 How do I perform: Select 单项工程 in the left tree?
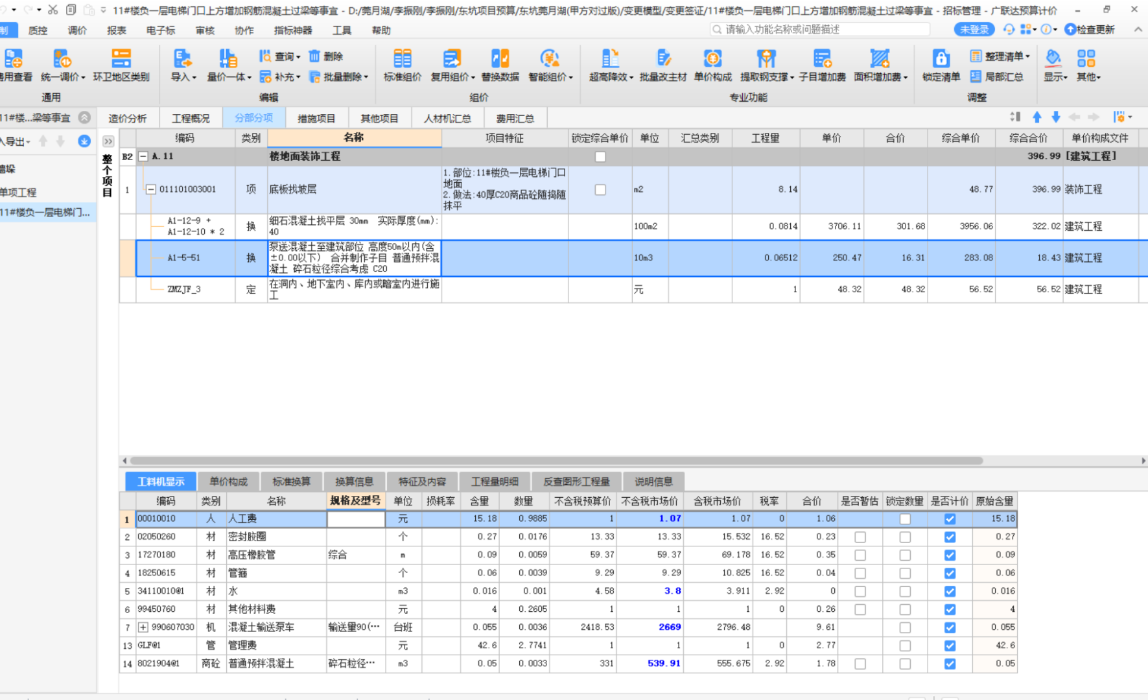[x=19, y=192]
